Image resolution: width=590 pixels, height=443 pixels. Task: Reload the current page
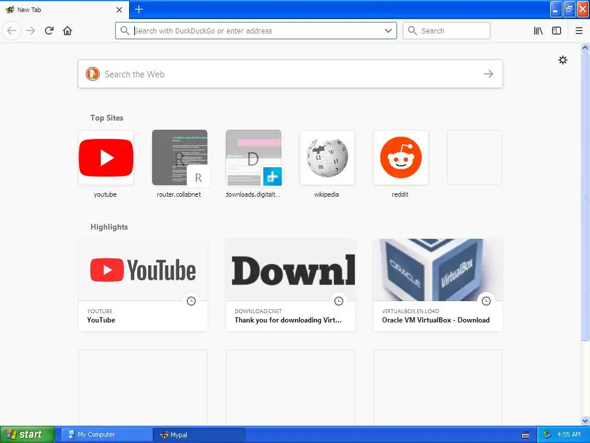point(49,31)
